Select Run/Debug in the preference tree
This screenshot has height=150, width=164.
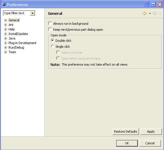pyautogui.click(x=16, y=47)
